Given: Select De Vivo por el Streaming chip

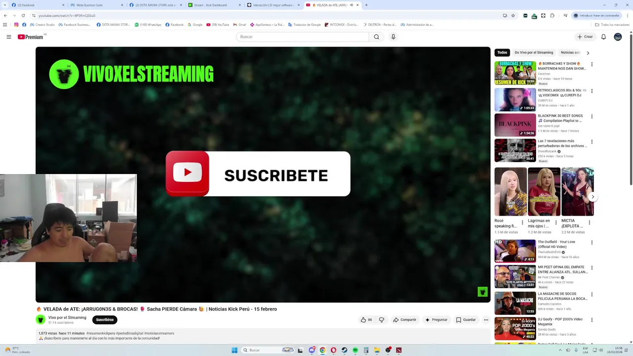Looking at the screenshot, I should [x=534, y=52].
